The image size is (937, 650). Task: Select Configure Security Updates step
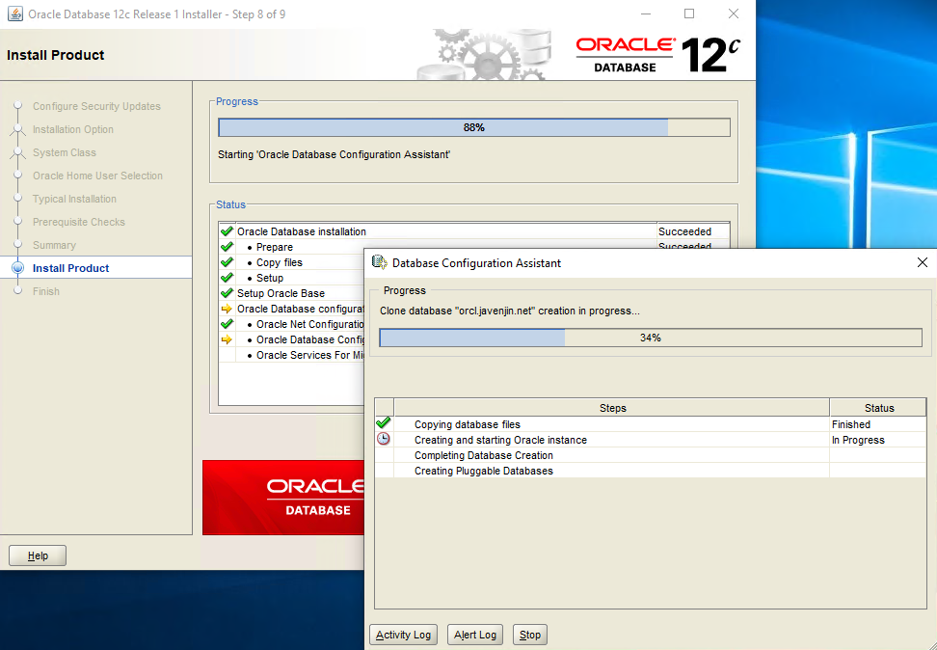96,106
